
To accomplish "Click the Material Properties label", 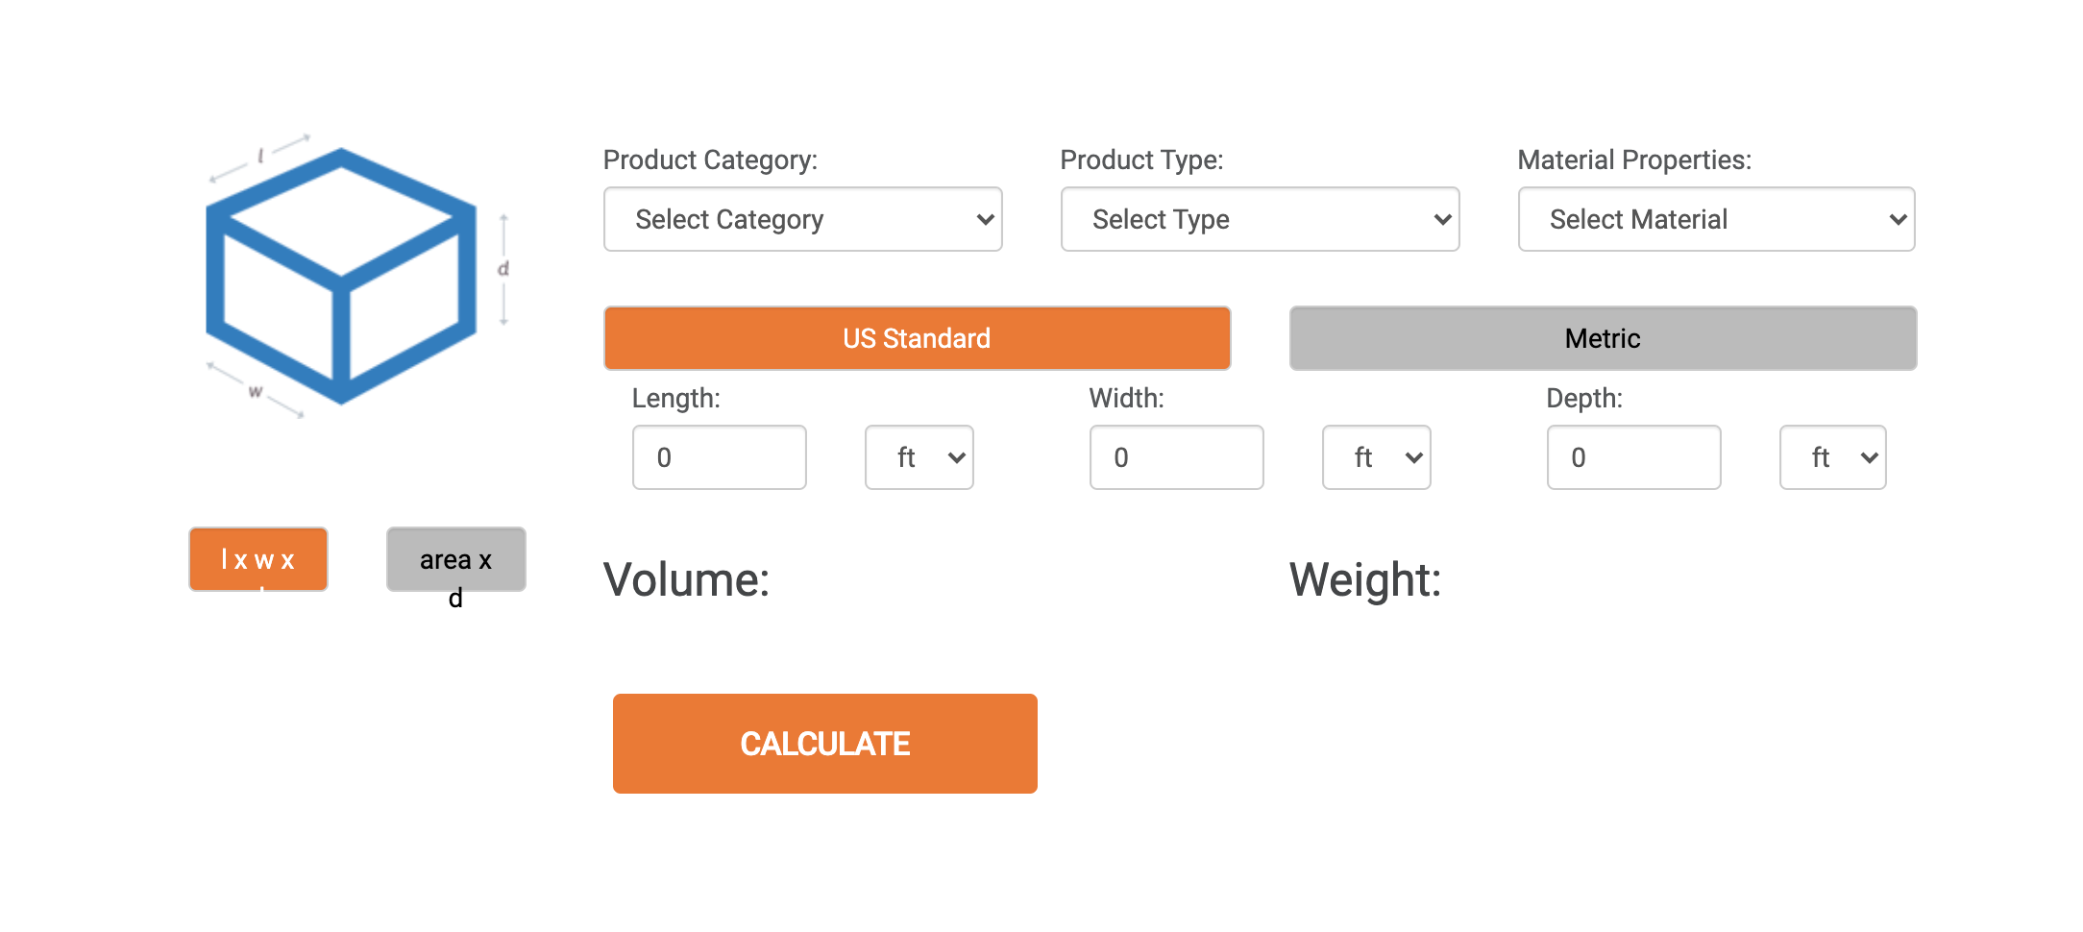I will (1634, 159).
